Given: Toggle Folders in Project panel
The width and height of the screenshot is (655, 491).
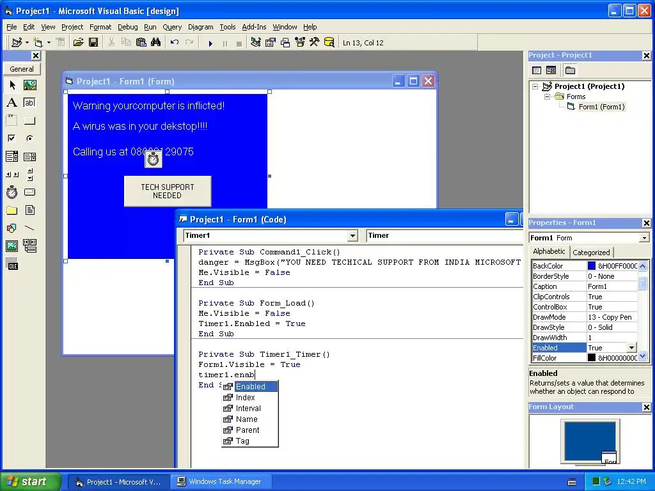Looking at the screenshot, I should [x=570, y=70].
